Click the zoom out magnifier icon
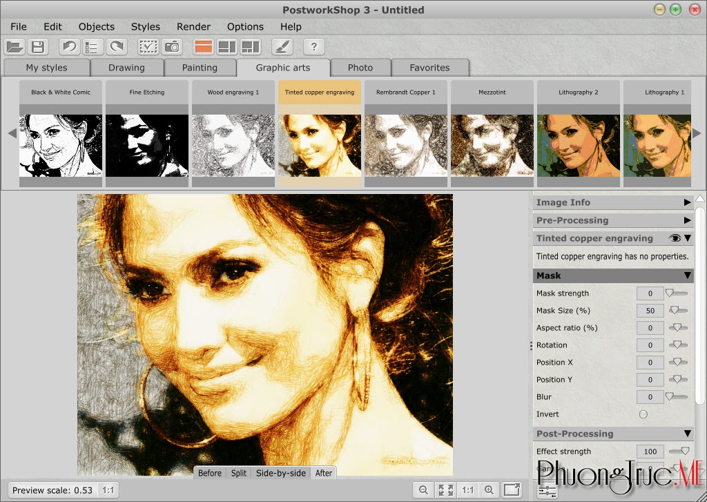Screen dimensions: 707x502 coord(423,490)
